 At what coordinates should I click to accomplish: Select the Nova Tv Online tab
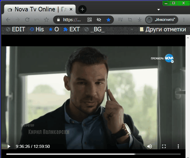pos(40,9)
